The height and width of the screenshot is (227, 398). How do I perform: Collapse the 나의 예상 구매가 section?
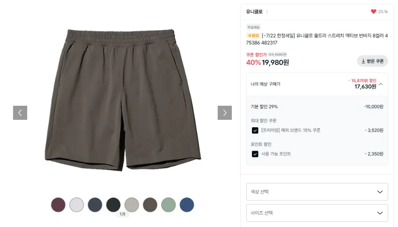[381, 84]
